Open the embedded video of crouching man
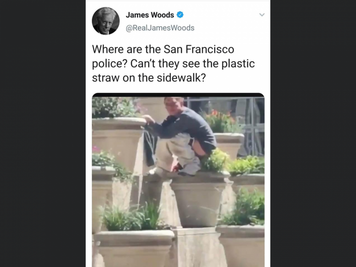Screen dimensions: 356x267 tap(178, 180)
